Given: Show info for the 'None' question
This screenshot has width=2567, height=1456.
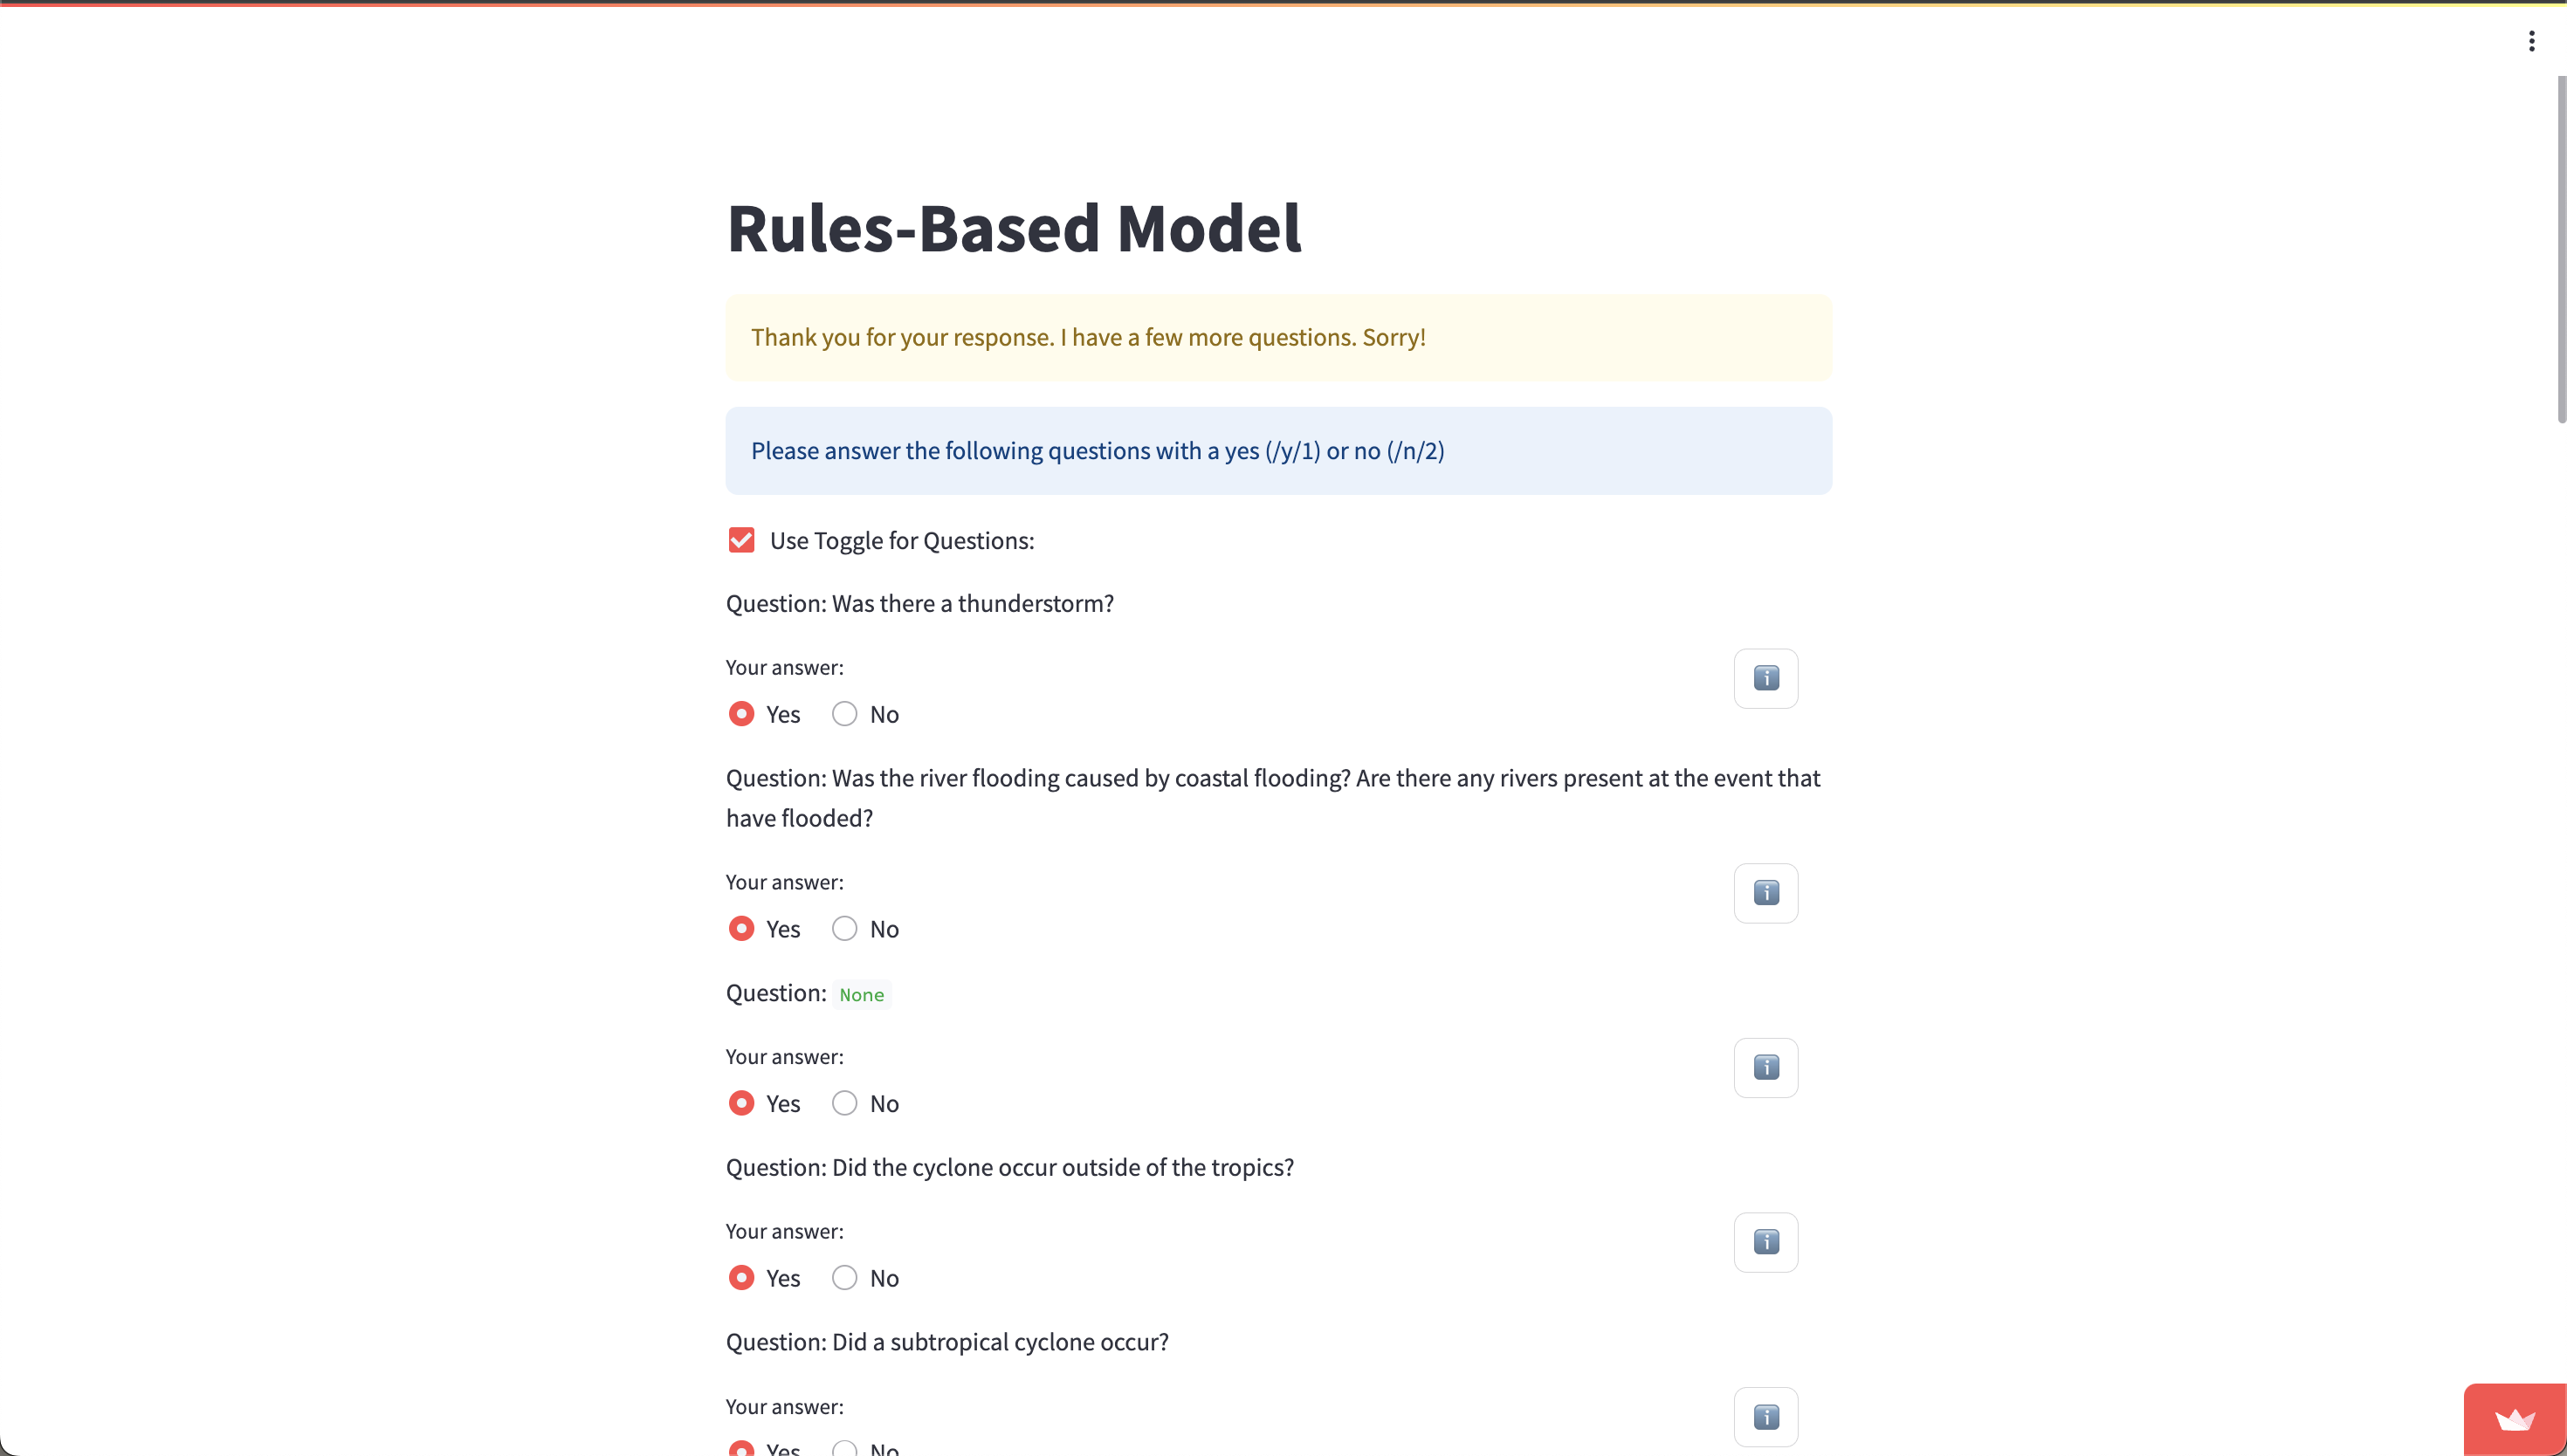Looking at the screenshot, I should [1765, 1067].
